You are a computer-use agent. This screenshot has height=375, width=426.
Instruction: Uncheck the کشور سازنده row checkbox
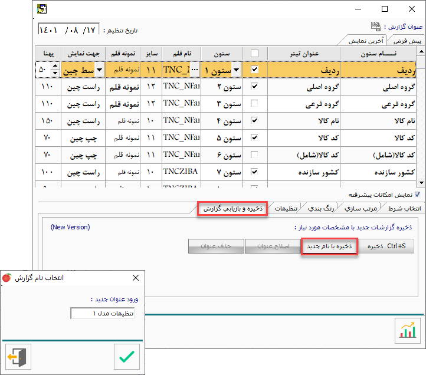pos(254,172)
